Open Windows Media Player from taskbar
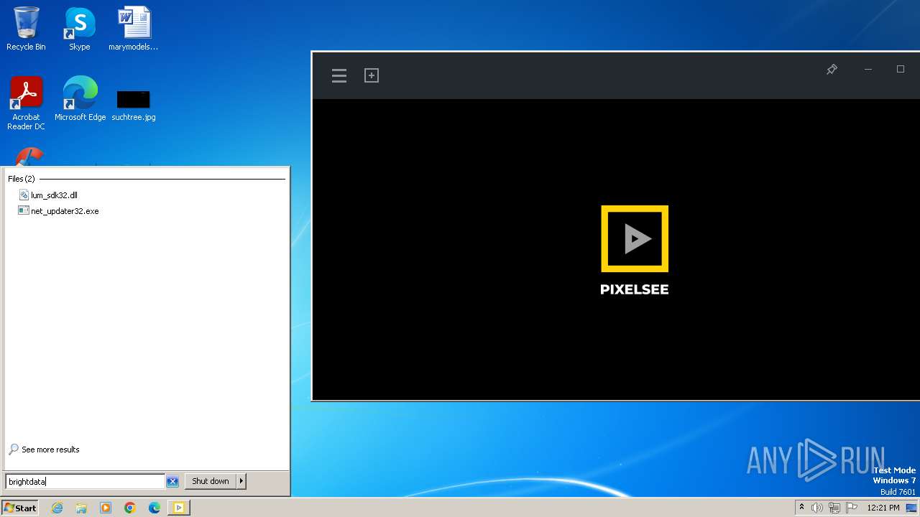 [x=106, y=508]
